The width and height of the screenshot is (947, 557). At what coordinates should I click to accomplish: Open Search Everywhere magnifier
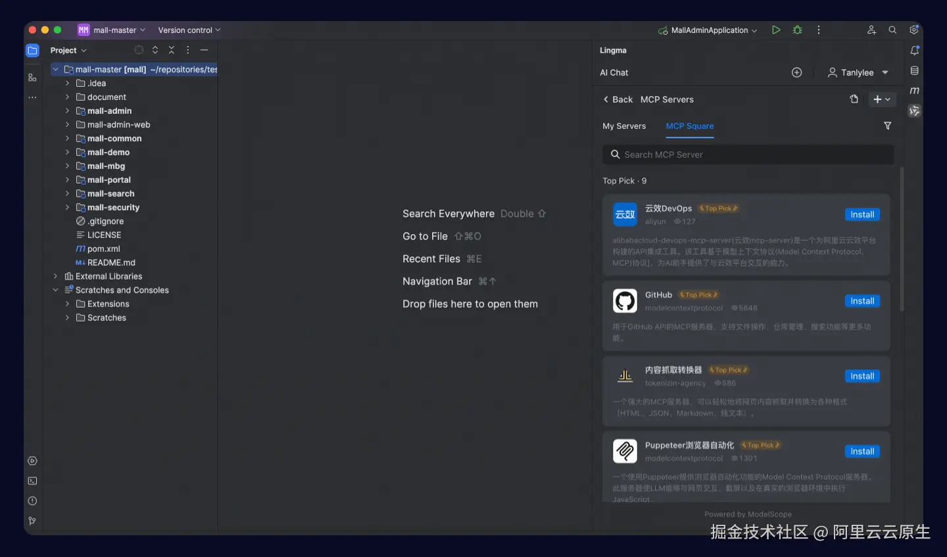pyautogui.click(x=892, y=30)
